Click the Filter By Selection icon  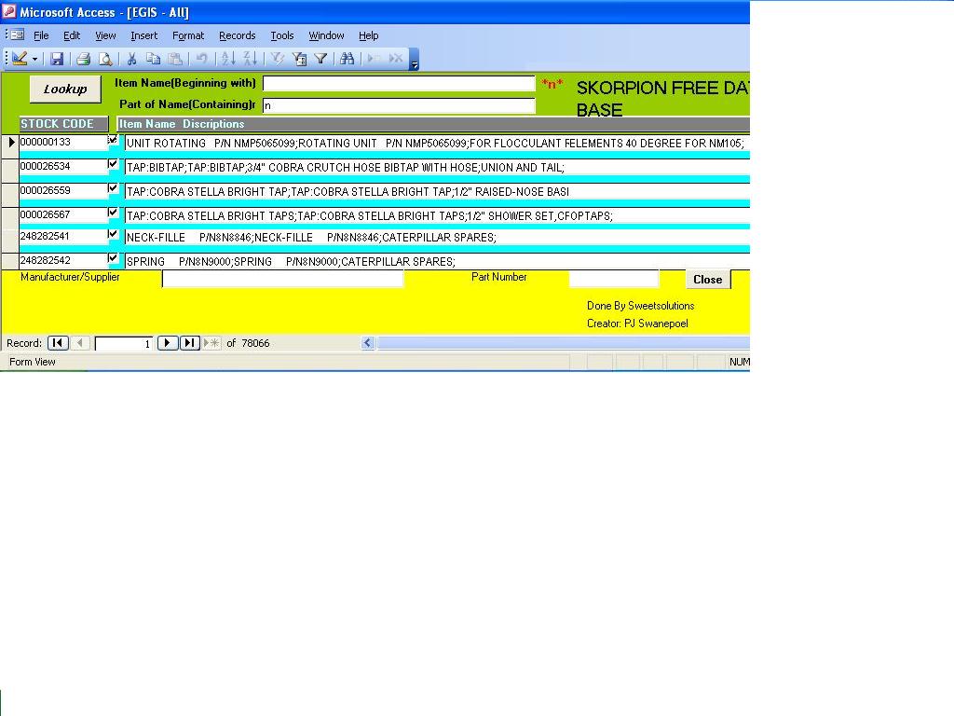coord(278,59)
